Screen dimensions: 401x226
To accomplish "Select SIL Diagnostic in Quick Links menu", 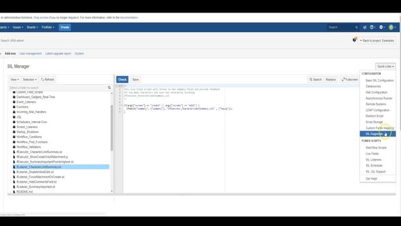I will 378,134.
